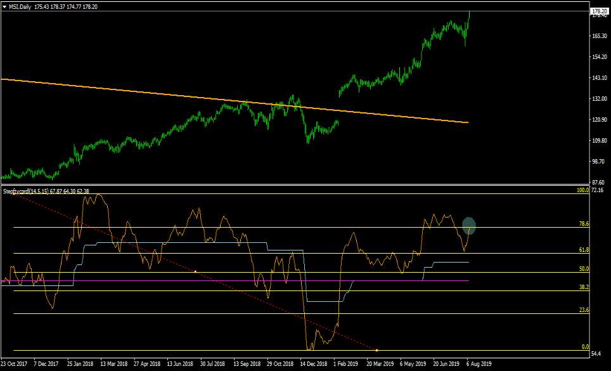Click the 50.0 Fibonacci level label
Image resolution: width=611 pixels, height=371 pixels.
click(584, 269)
